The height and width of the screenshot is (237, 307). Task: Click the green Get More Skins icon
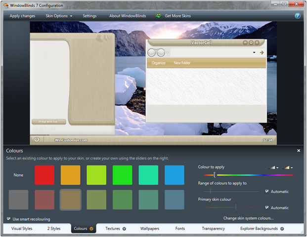click(159, 16)
